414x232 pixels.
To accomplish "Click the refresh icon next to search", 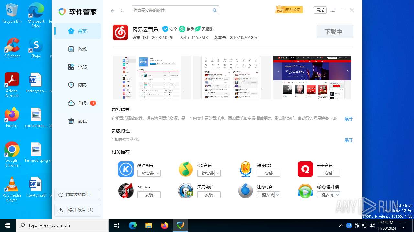I will (123, 11).
